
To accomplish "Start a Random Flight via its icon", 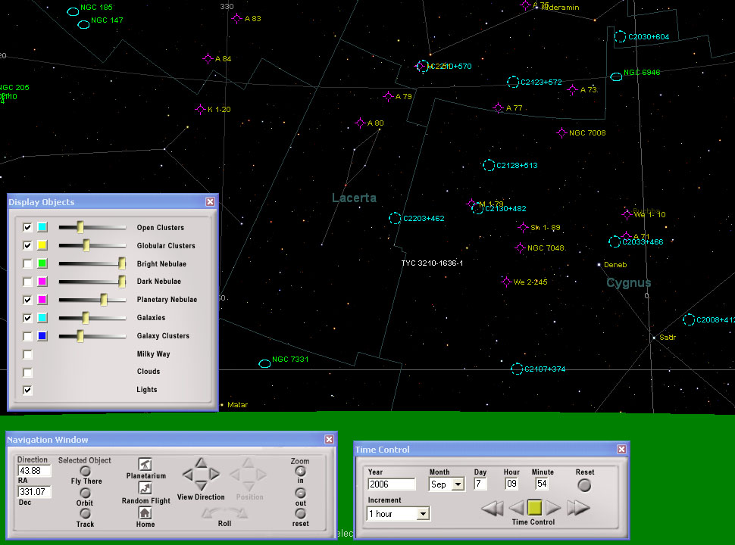I will click(x=145, y=488).
